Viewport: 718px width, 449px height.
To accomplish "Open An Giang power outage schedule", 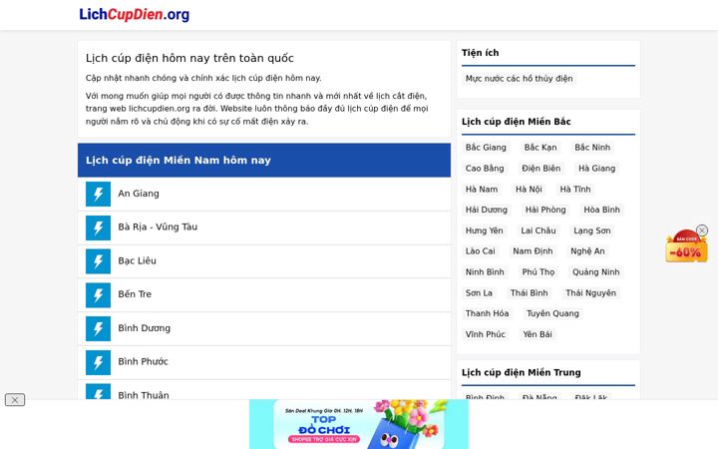I will click(139, 194).
